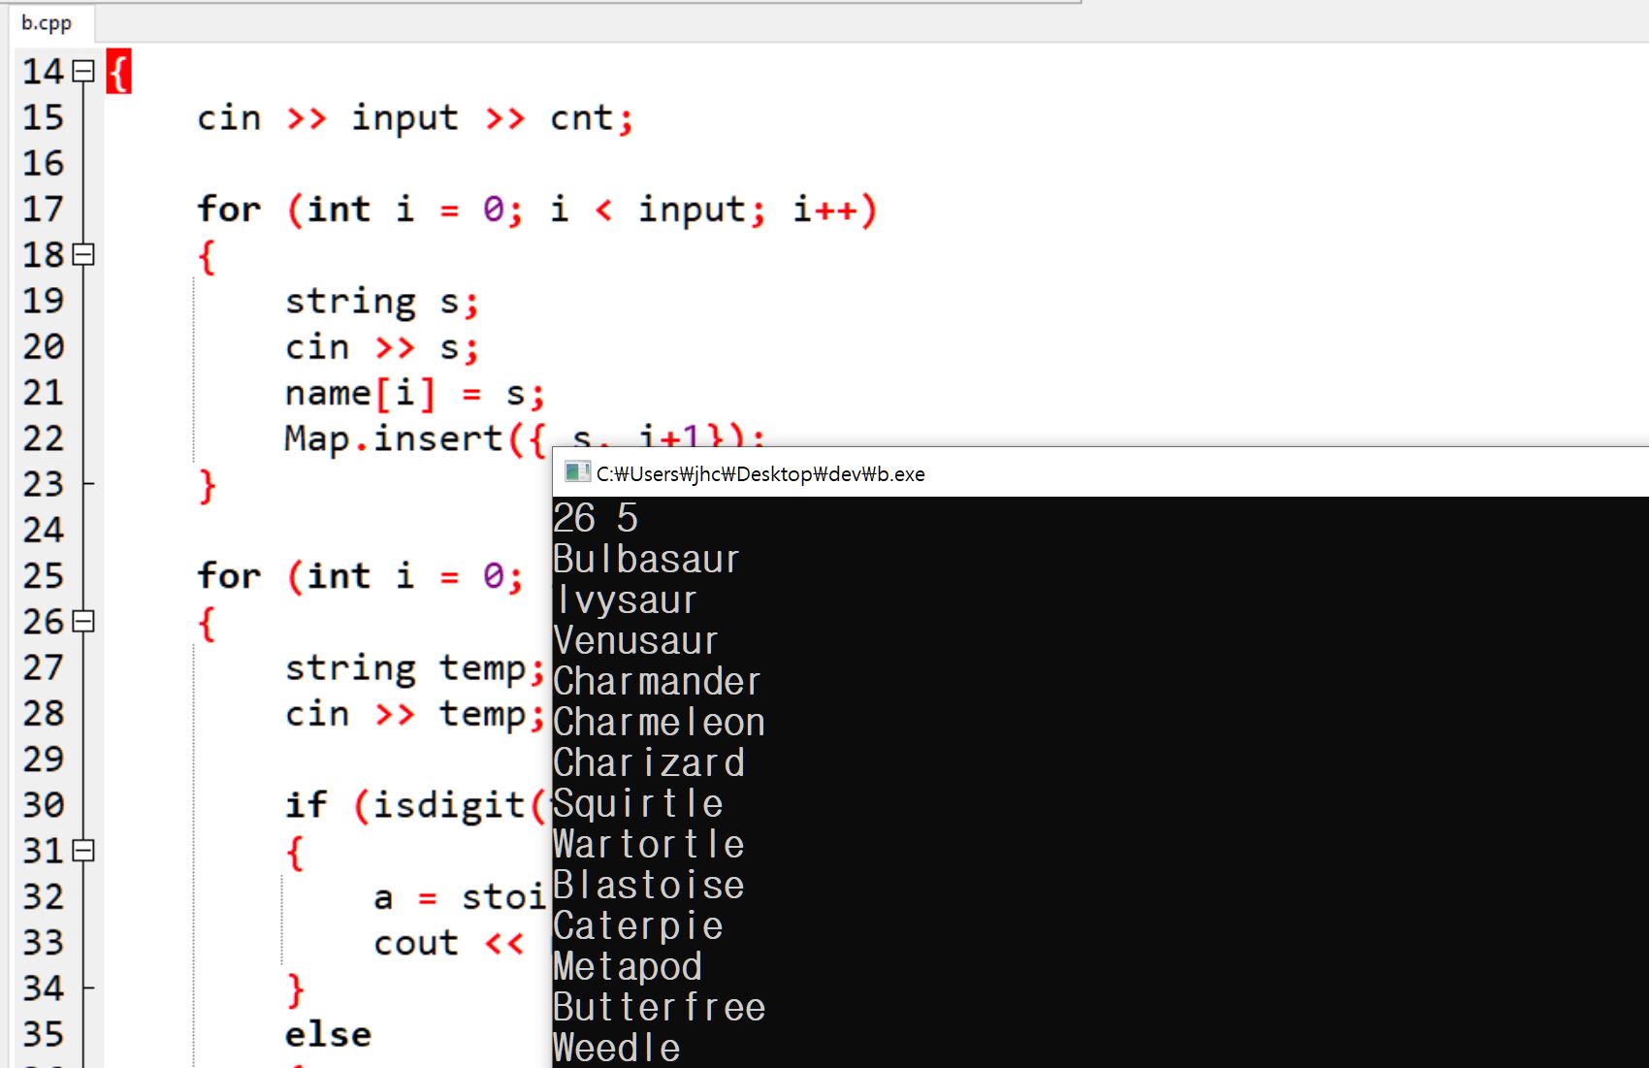Click the 'cin >> temp;' statement
This screenshot has height=1068, width=1649.
[x=415, y=714]
